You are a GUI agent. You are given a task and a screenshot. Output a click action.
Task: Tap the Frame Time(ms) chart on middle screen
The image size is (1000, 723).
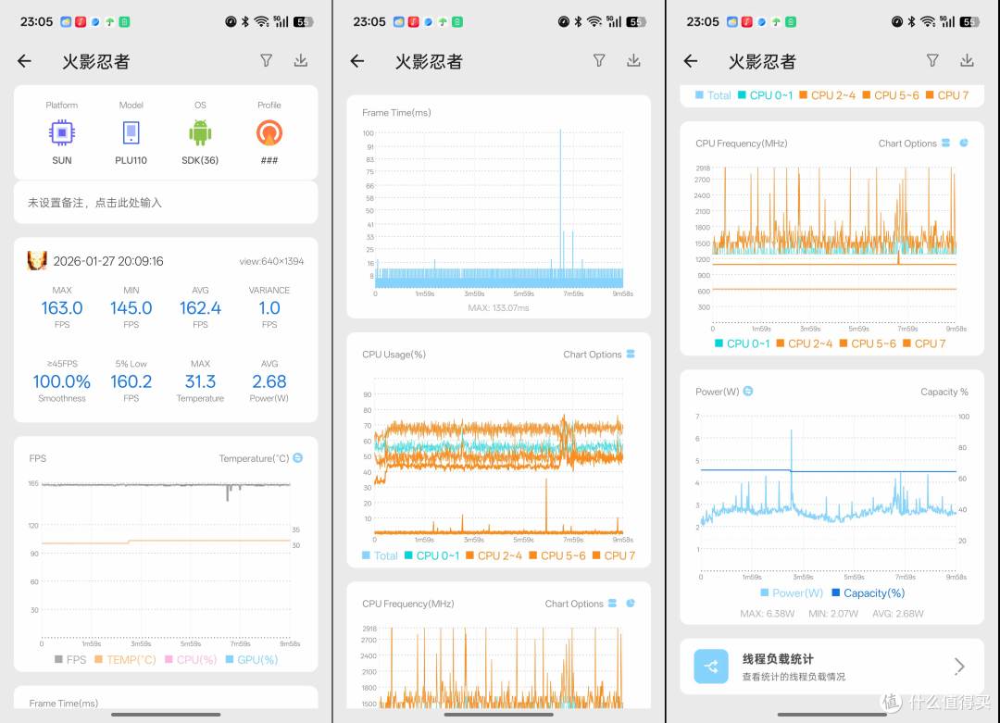coord(499,207)
